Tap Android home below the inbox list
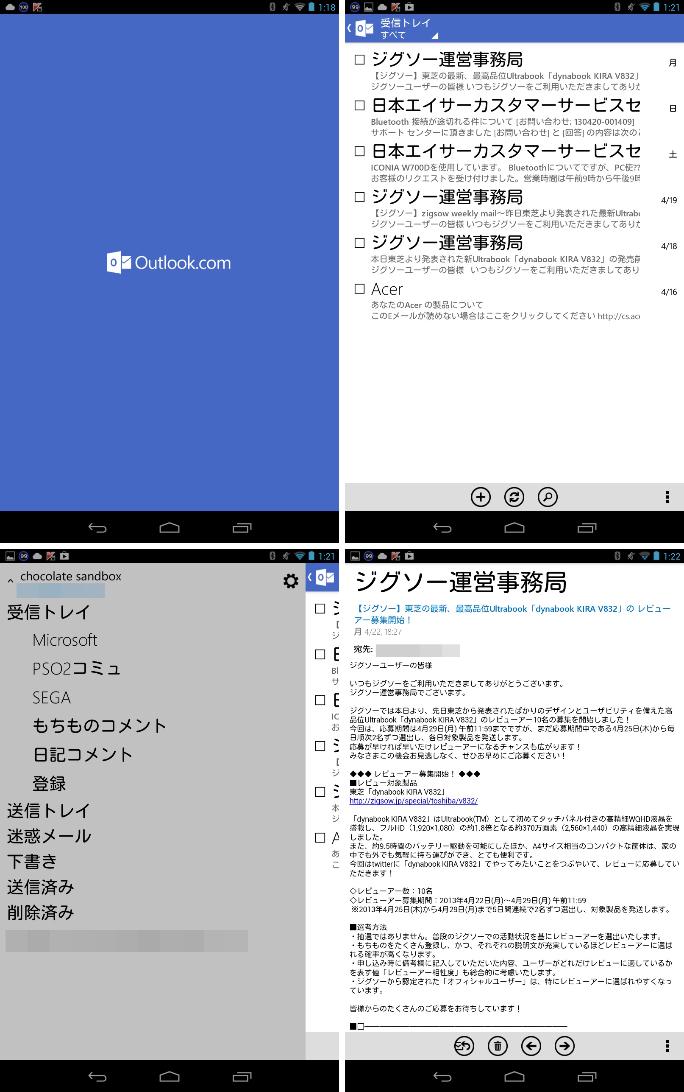Image resolution: width=684 pixels, height=1092 pixels. coord(514,528)
